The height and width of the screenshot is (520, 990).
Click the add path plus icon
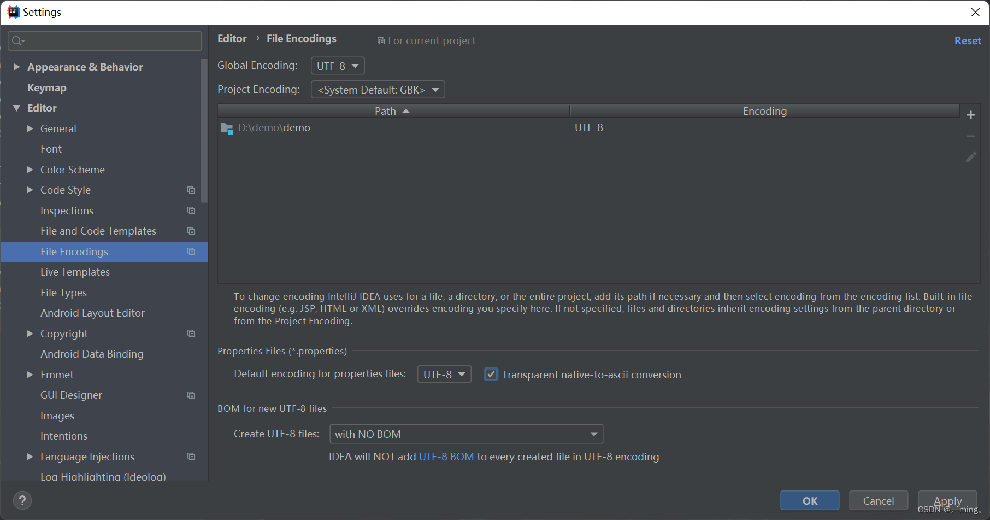pos(971,115)
